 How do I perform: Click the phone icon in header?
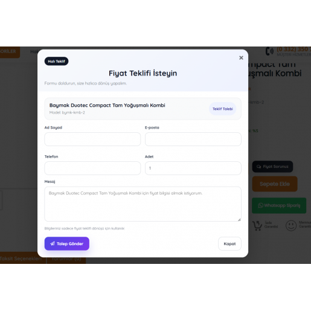click(269, 51)
